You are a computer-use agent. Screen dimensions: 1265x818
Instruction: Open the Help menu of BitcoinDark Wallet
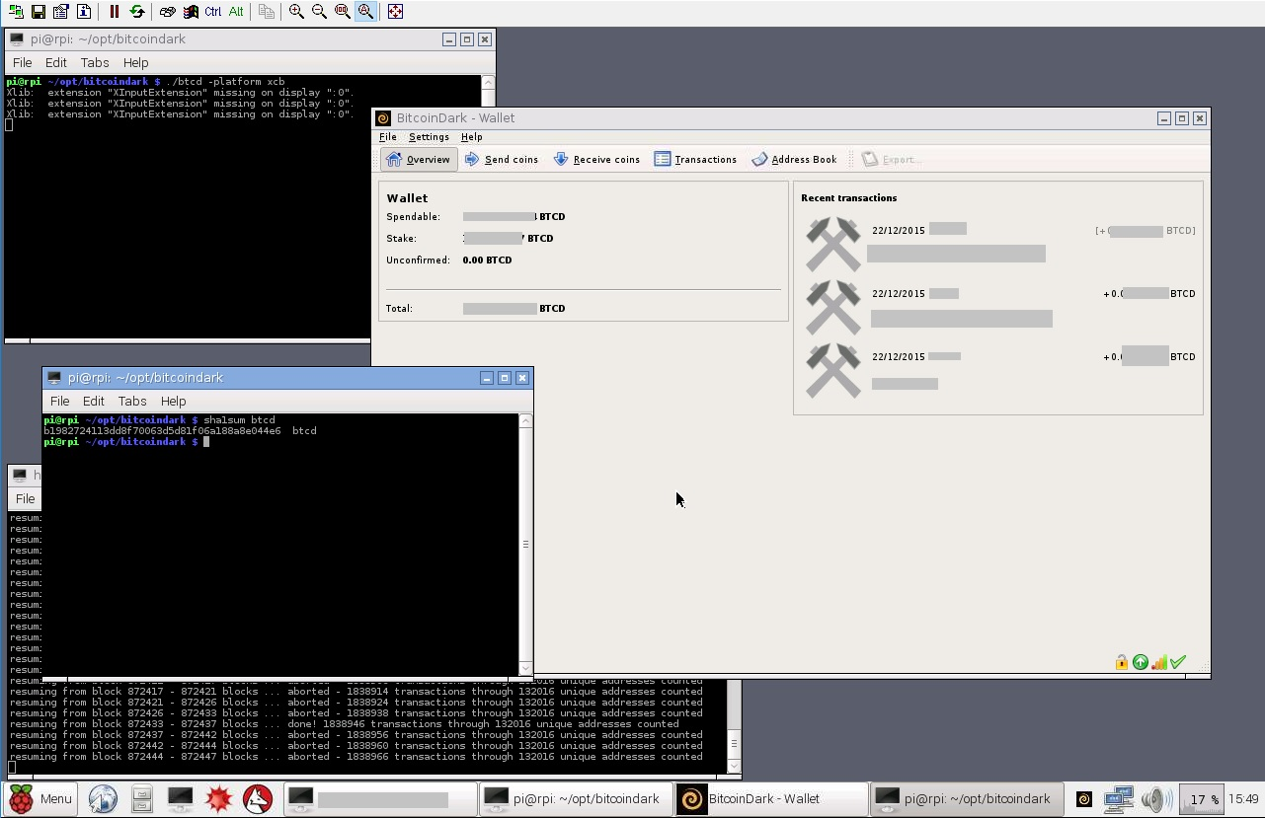pyautogui.click(x=472, y=137)
